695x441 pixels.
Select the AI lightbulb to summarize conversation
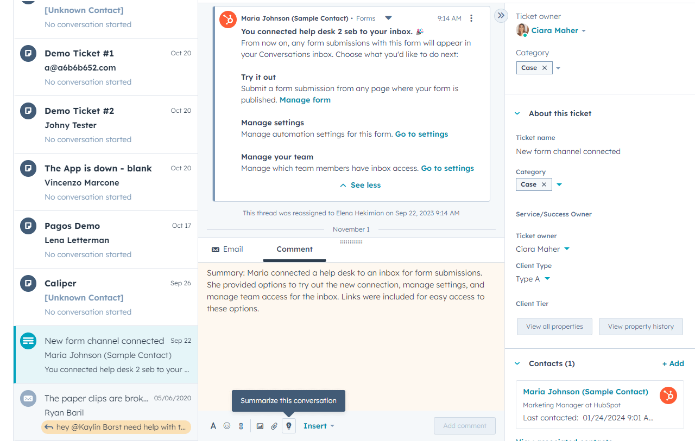pyautogui.click(x=288, y=426)
